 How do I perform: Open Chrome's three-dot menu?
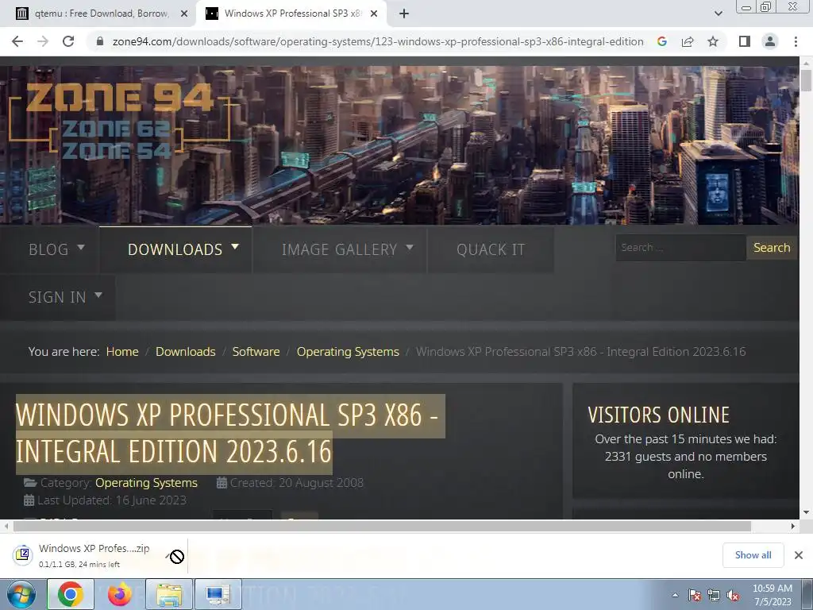(x=796, y=41)
